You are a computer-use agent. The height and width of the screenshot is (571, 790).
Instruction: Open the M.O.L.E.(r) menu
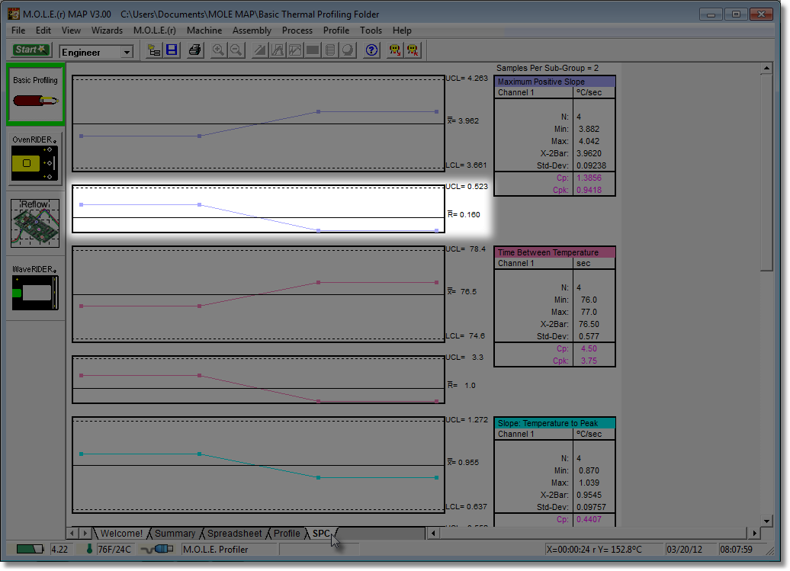click(155, 30)
